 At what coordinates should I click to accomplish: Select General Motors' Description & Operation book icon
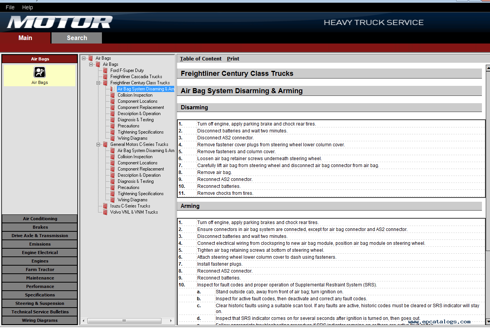112,175
